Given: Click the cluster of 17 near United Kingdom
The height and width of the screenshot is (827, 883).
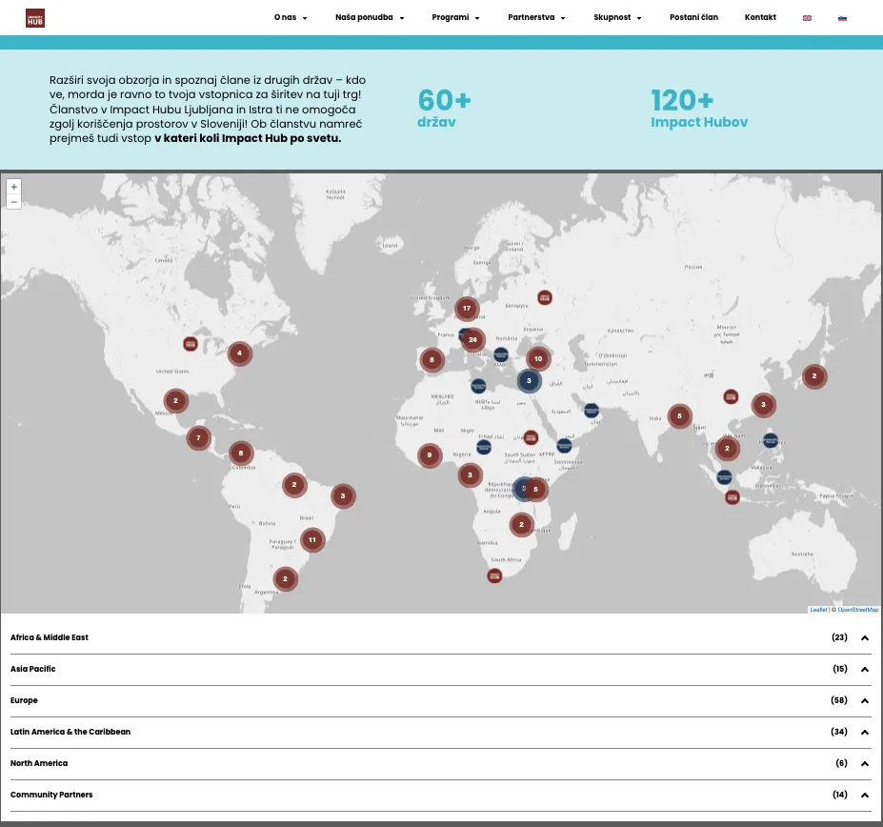Looking at the screenshot, I should click(x=467, y=308).
